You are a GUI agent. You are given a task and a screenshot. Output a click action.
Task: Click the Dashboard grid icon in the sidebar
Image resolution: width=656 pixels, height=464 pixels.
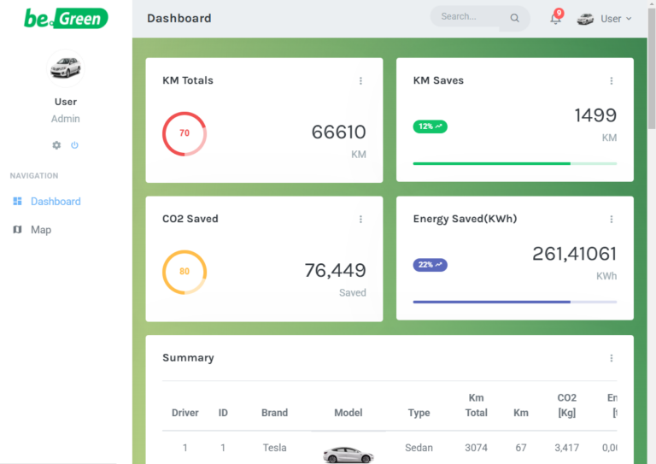(x=17, y=202)
